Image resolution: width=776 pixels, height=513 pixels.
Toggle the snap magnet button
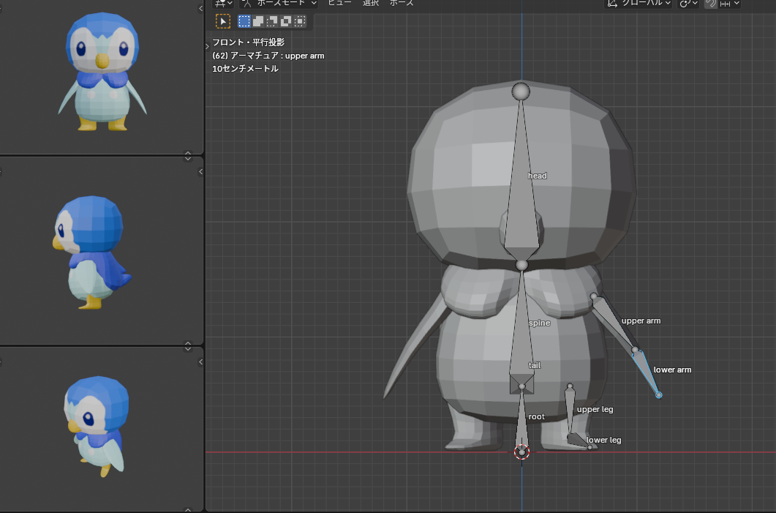(x=710, y=3)
